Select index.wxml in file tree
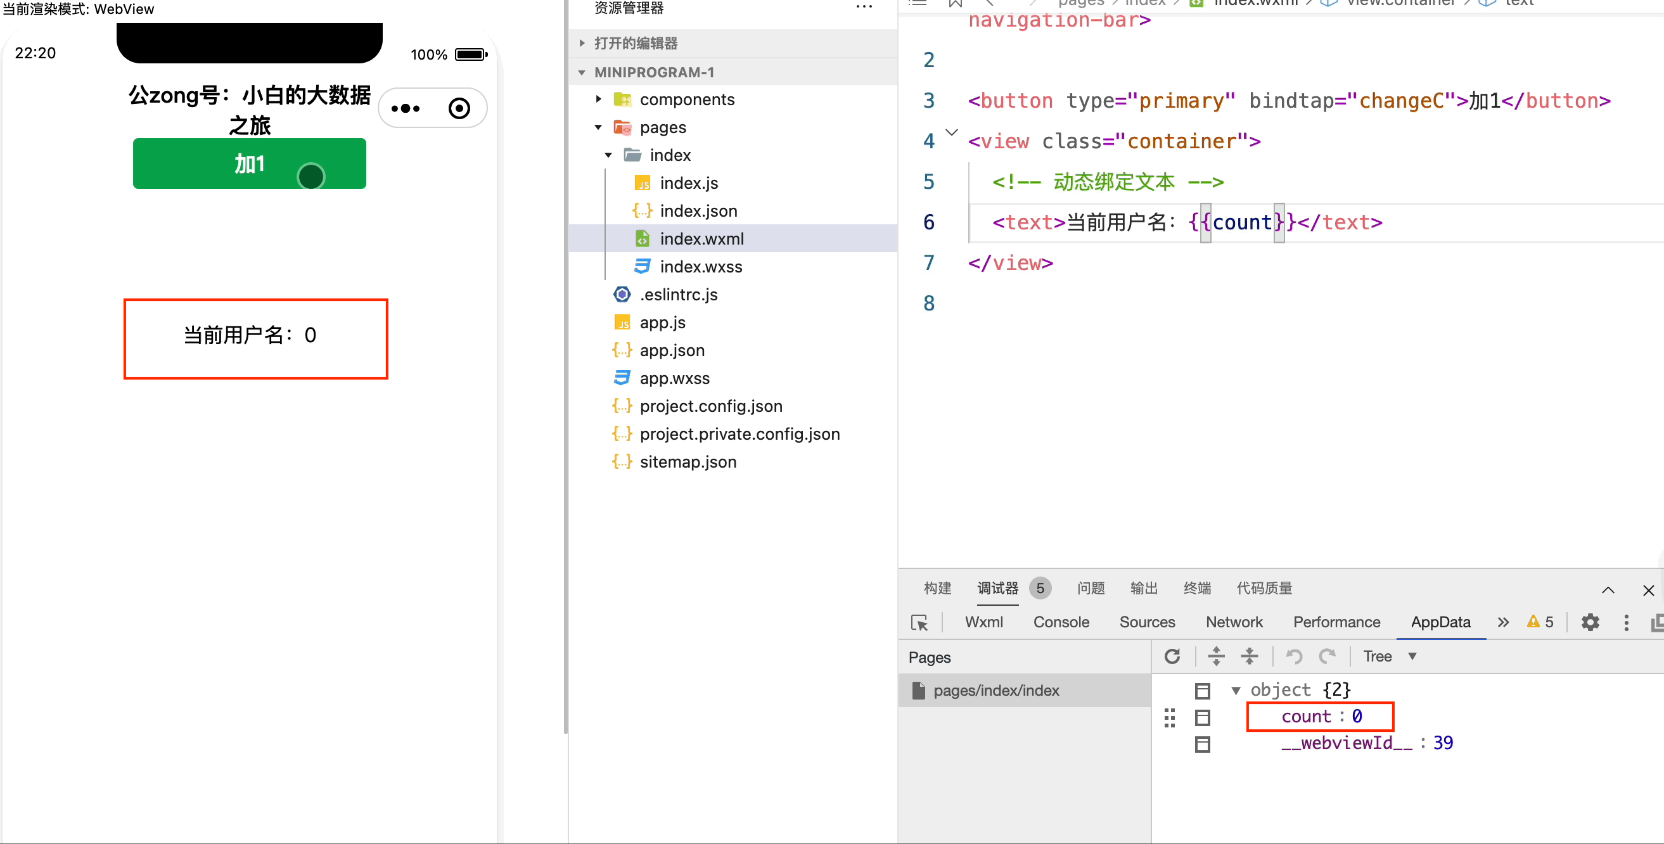Screen dimensions: 1664x844 point(733,239)
